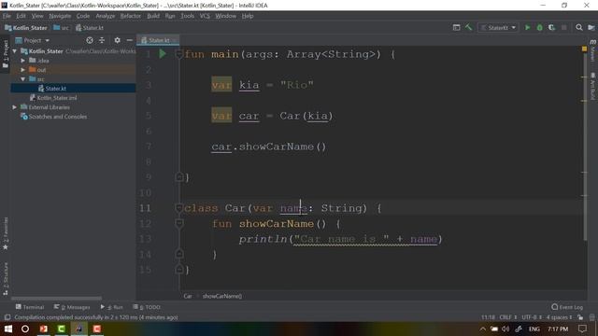Open Windows Start menu
The image size is (598, 336).
click(x=8, y=329)
